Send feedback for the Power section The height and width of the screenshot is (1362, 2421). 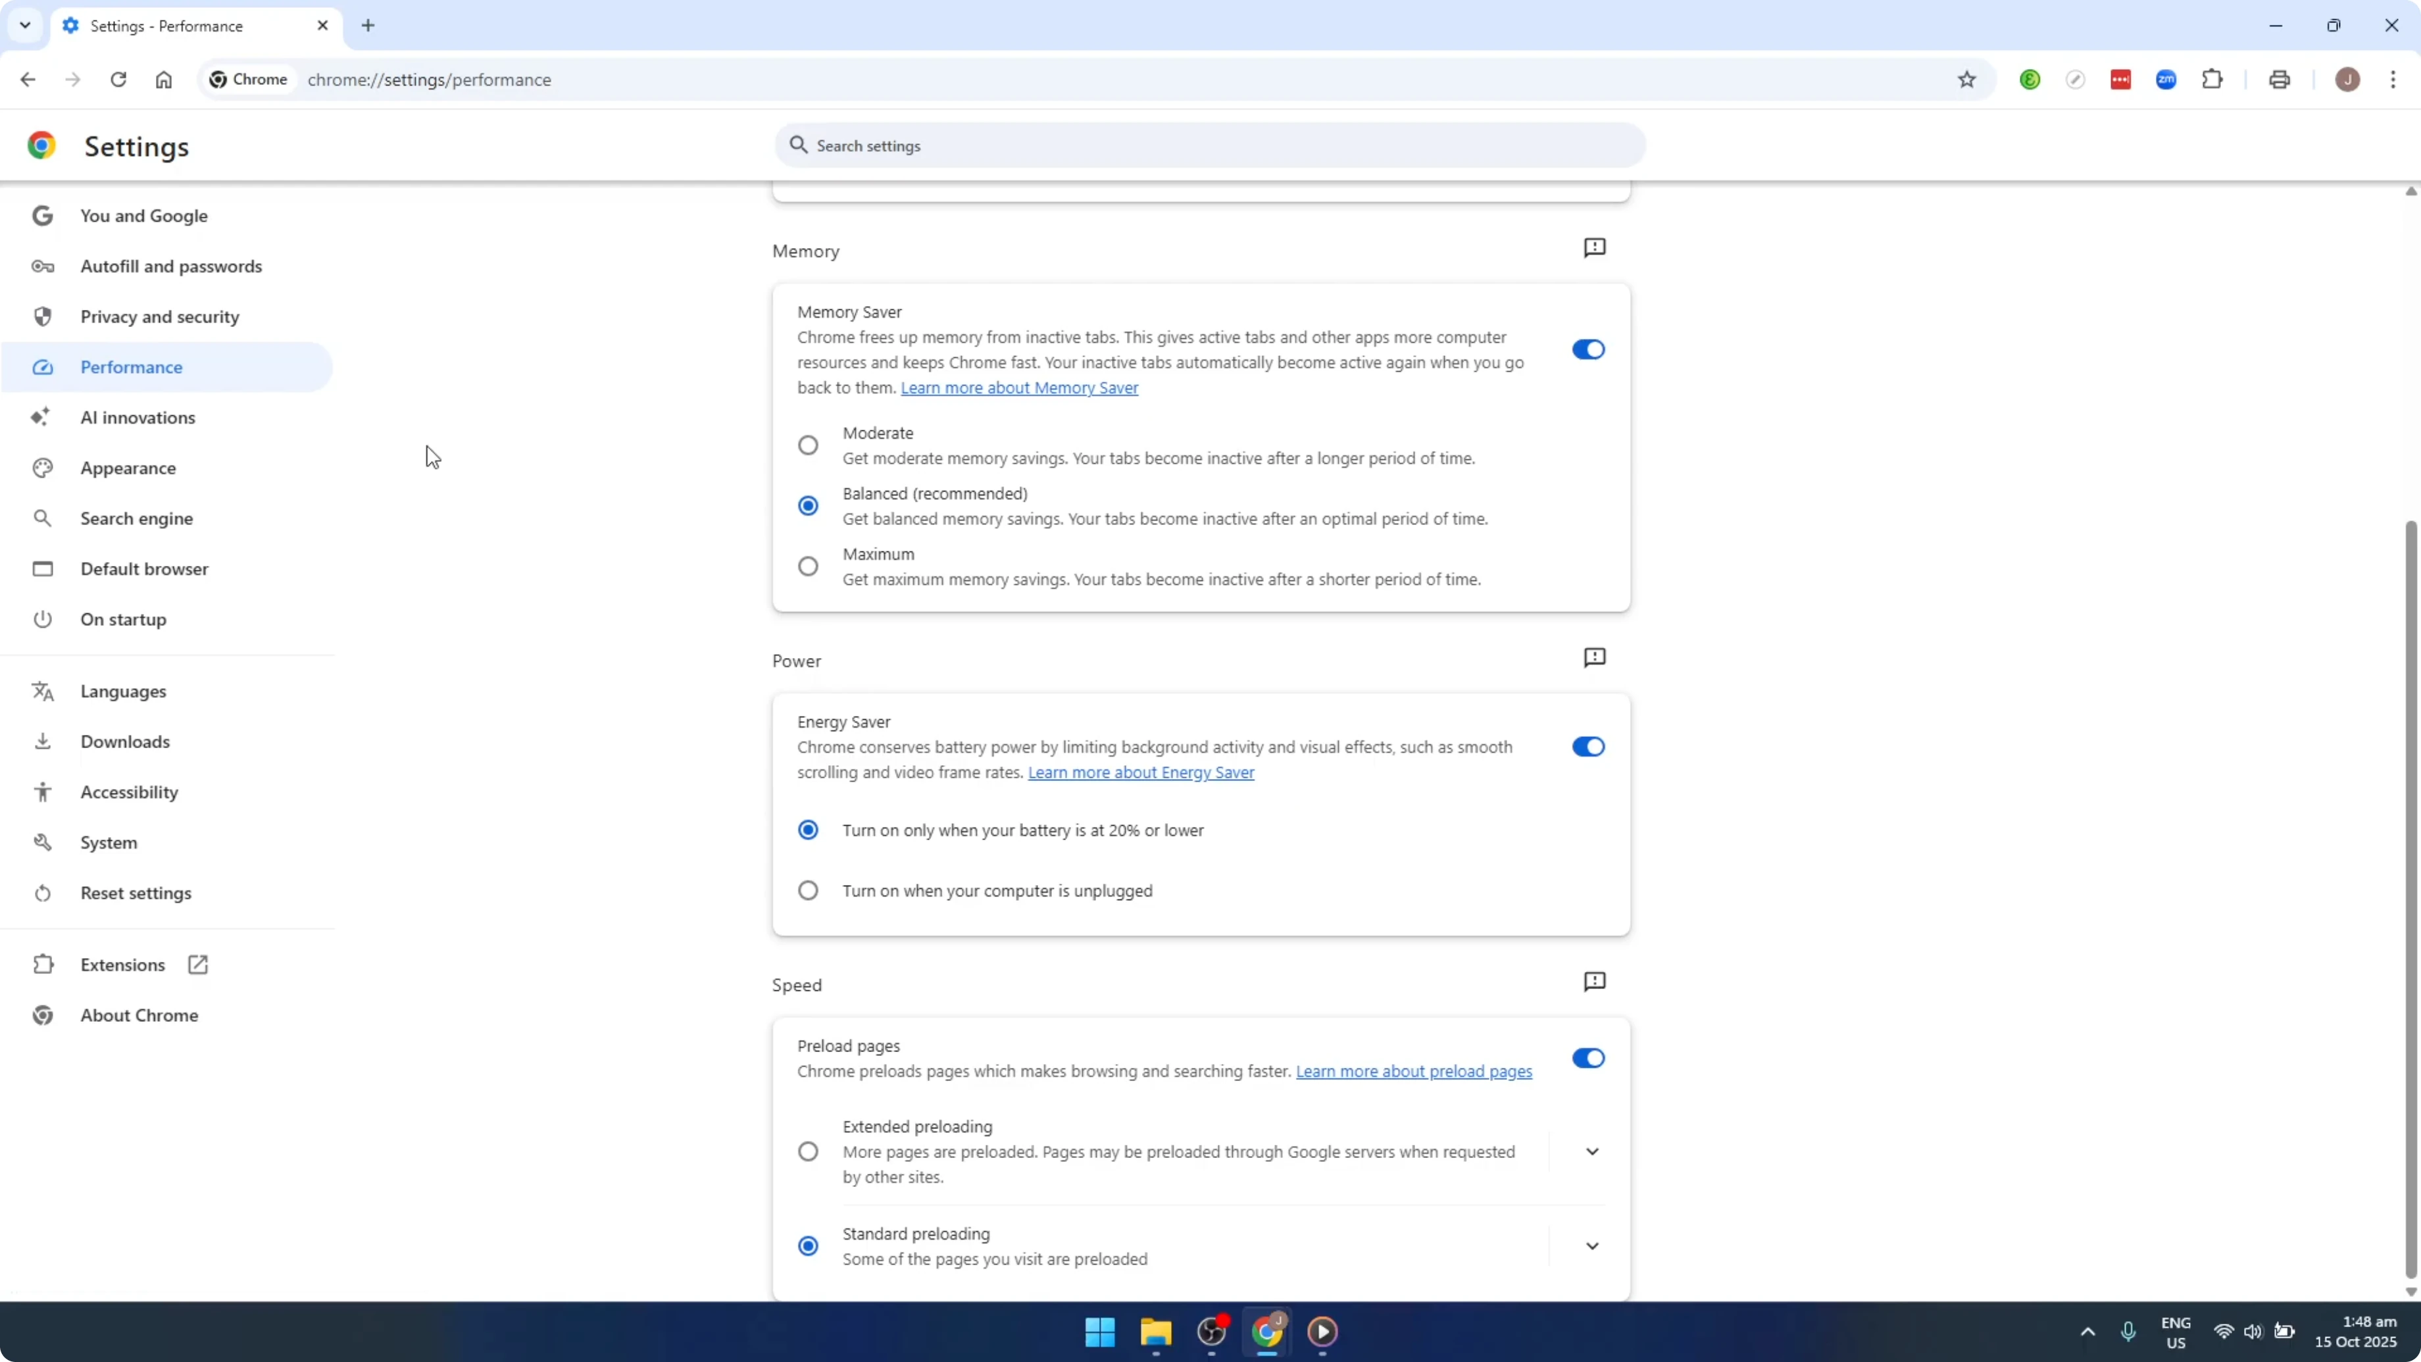(x=1595, y=658)
